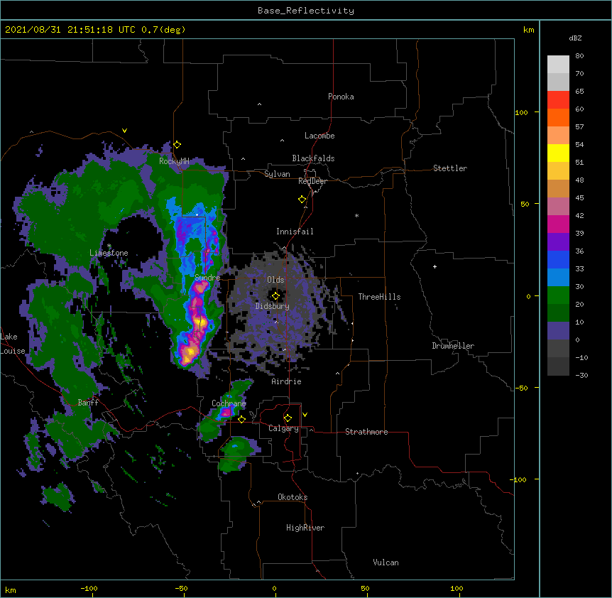
Task: Click the Sylvan label on the map
Action: [277, 174]
